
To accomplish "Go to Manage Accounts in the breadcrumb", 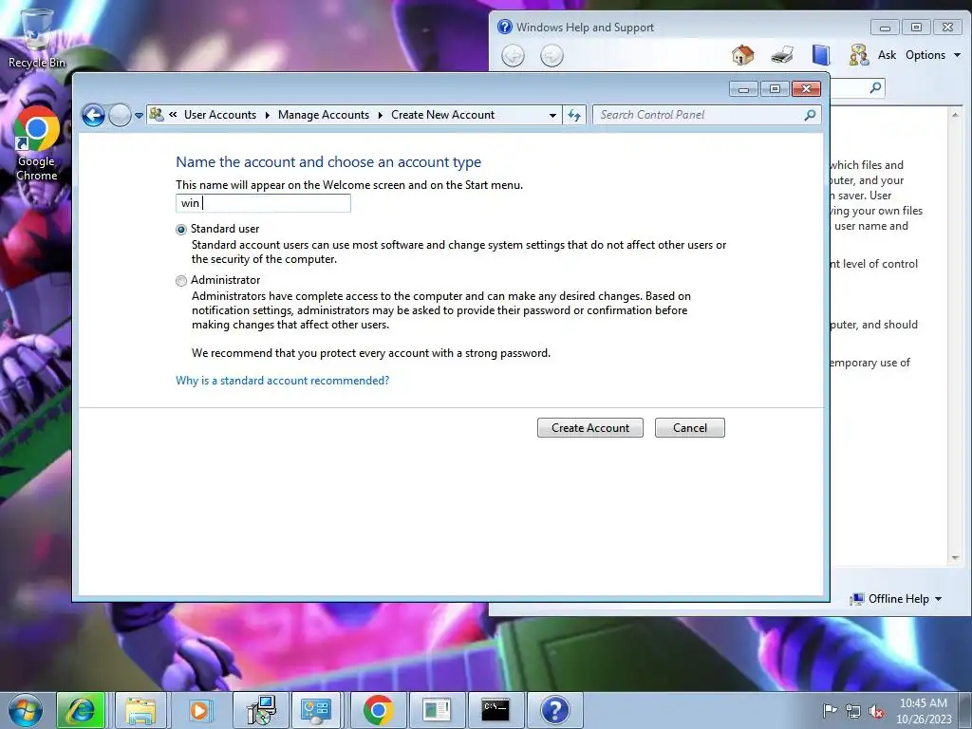I will point(324,115).
